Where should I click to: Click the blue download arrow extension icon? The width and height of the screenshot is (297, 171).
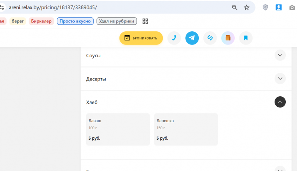coord(278,8)
